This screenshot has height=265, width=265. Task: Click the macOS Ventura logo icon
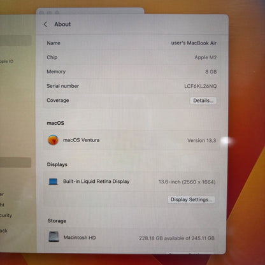(x=53, y=140)
